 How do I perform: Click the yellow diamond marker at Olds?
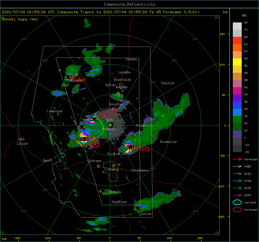coord(110,125)
